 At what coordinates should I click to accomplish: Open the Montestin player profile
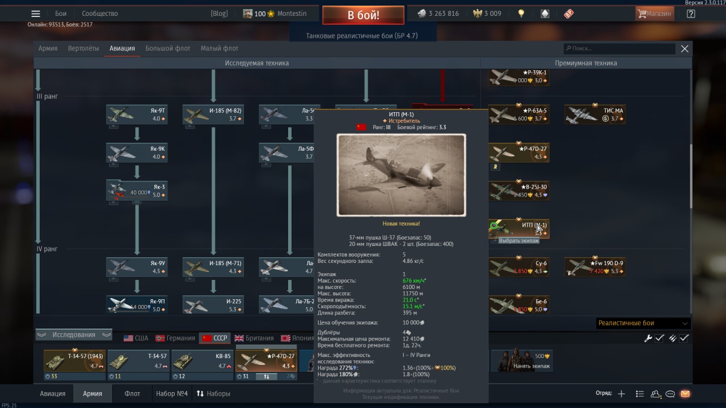(275, 14)
